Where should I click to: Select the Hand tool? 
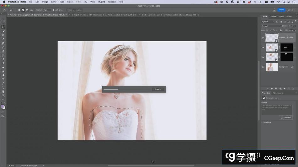3,91
